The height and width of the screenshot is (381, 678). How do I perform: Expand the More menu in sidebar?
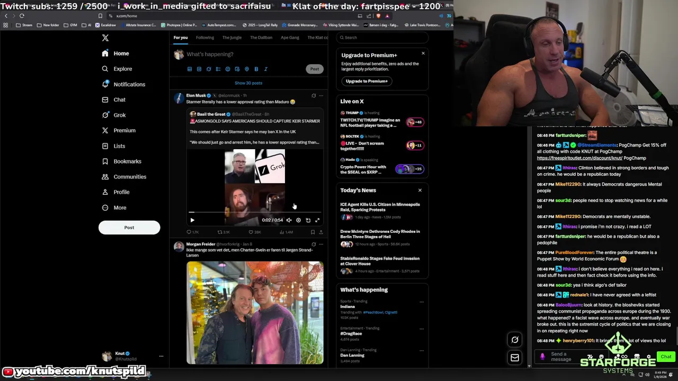pos(114,207)
